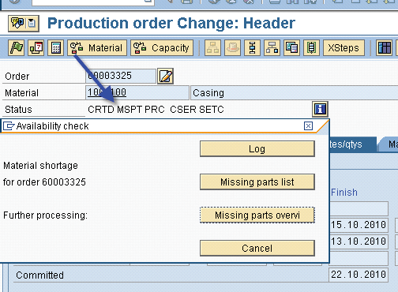Click the Material availability check button

pos(97,47)
